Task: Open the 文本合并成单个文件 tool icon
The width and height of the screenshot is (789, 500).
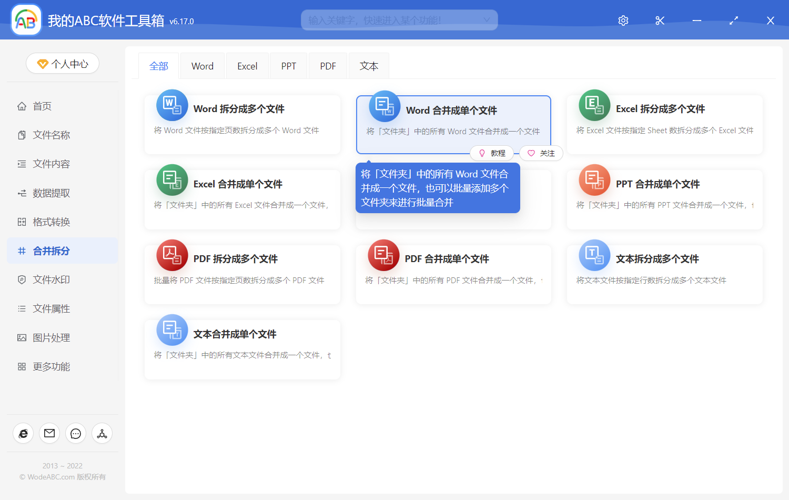Action: tap(172, 330)
